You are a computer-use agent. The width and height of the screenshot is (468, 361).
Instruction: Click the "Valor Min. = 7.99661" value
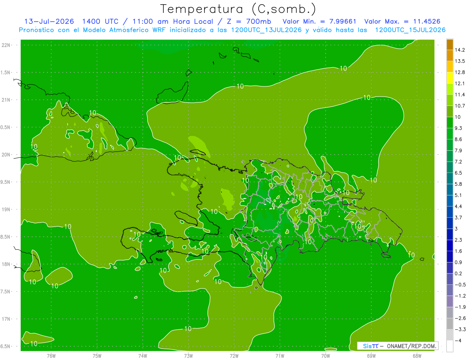[x=319, y=22]
